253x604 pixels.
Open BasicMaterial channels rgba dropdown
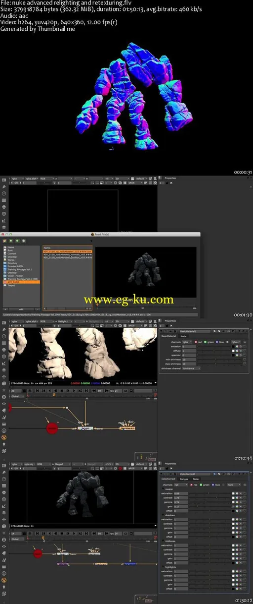(x=187, y=342)
